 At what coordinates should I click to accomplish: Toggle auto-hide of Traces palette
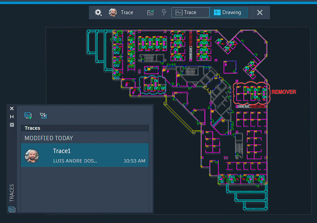12,117
